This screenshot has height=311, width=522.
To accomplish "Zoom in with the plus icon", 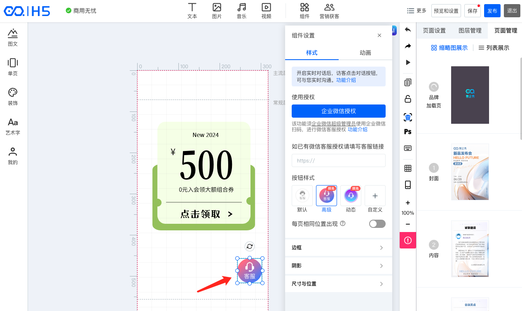I will (x=408, y=203).
